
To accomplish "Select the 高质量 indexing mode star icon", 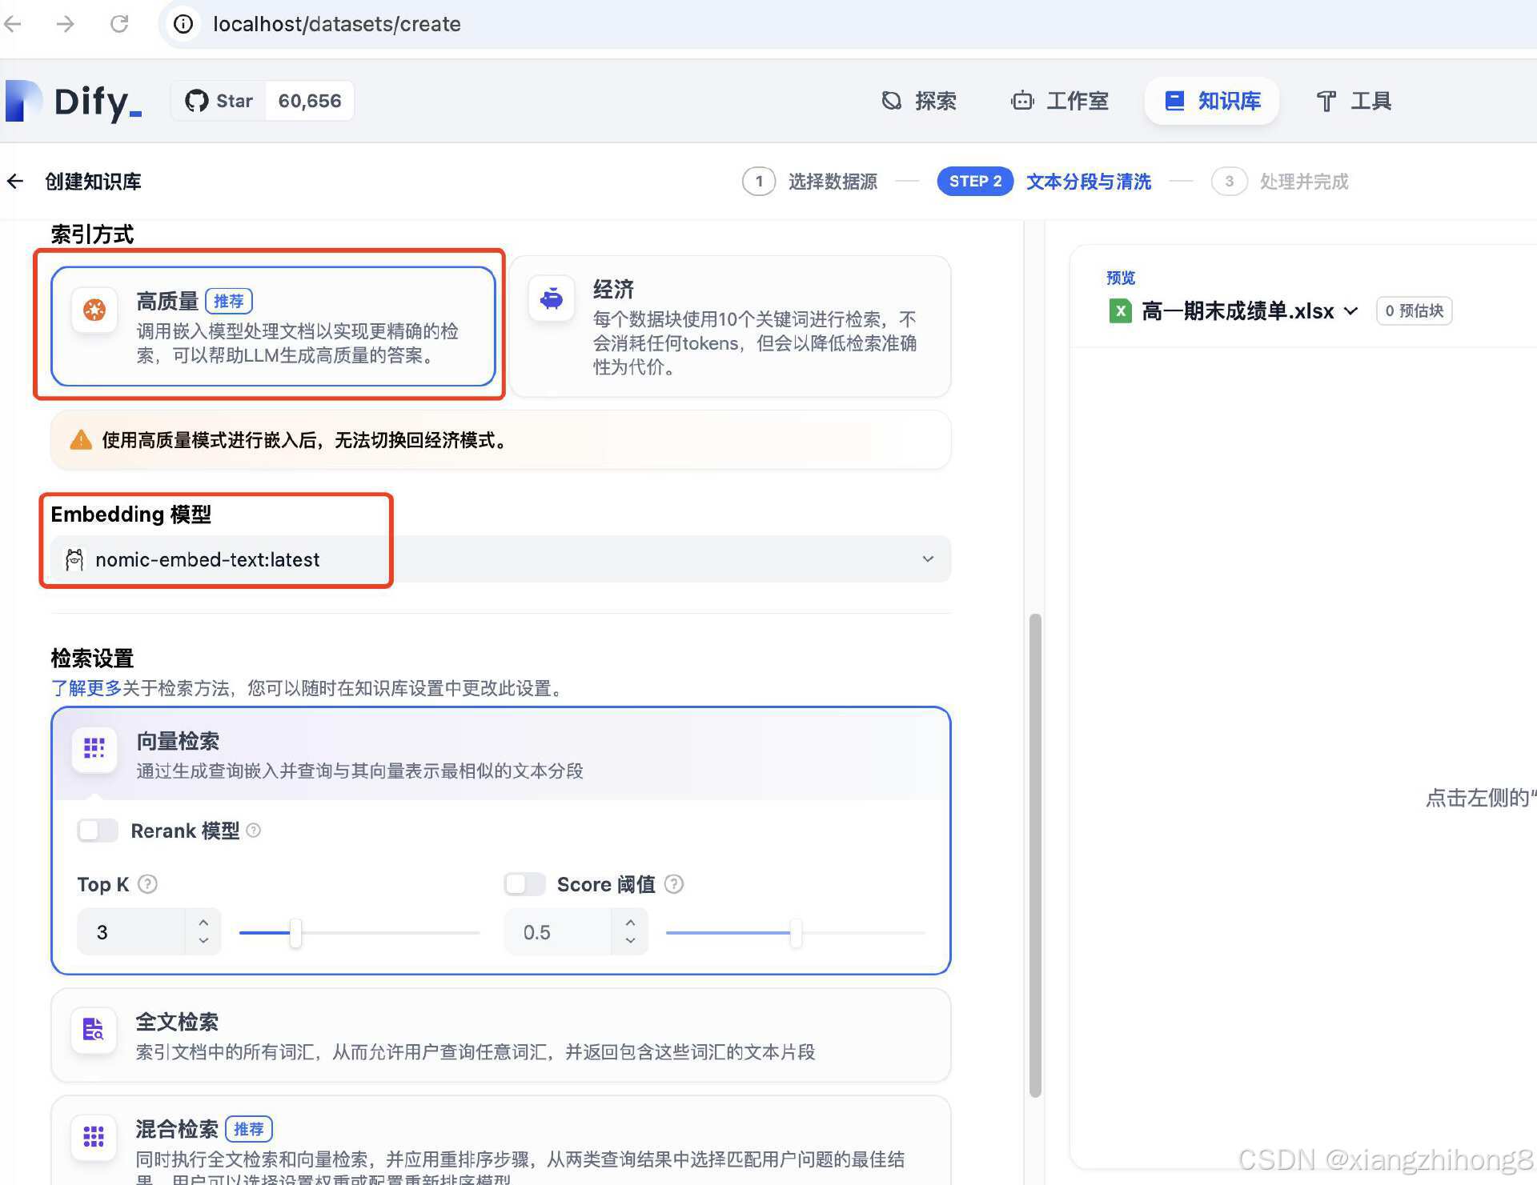I will (94, 310).
